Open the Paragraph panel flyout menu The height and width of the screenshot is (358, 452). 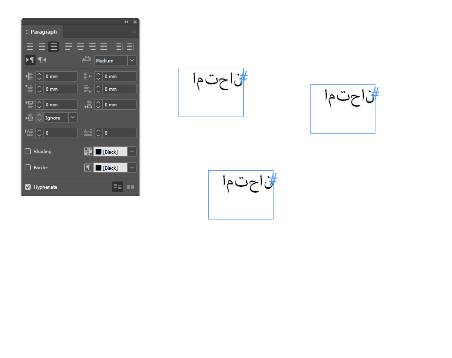pyautogui.click(x=134, y=31)
